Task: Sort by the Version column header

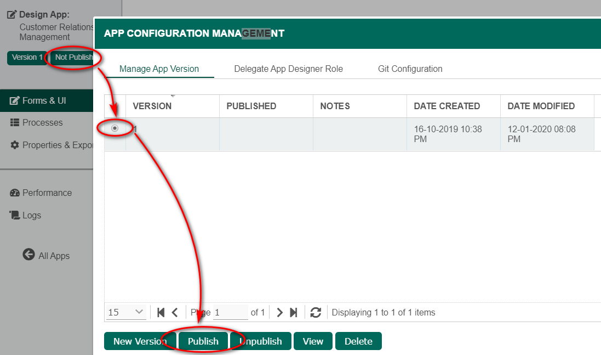Action: pos(152,106)
